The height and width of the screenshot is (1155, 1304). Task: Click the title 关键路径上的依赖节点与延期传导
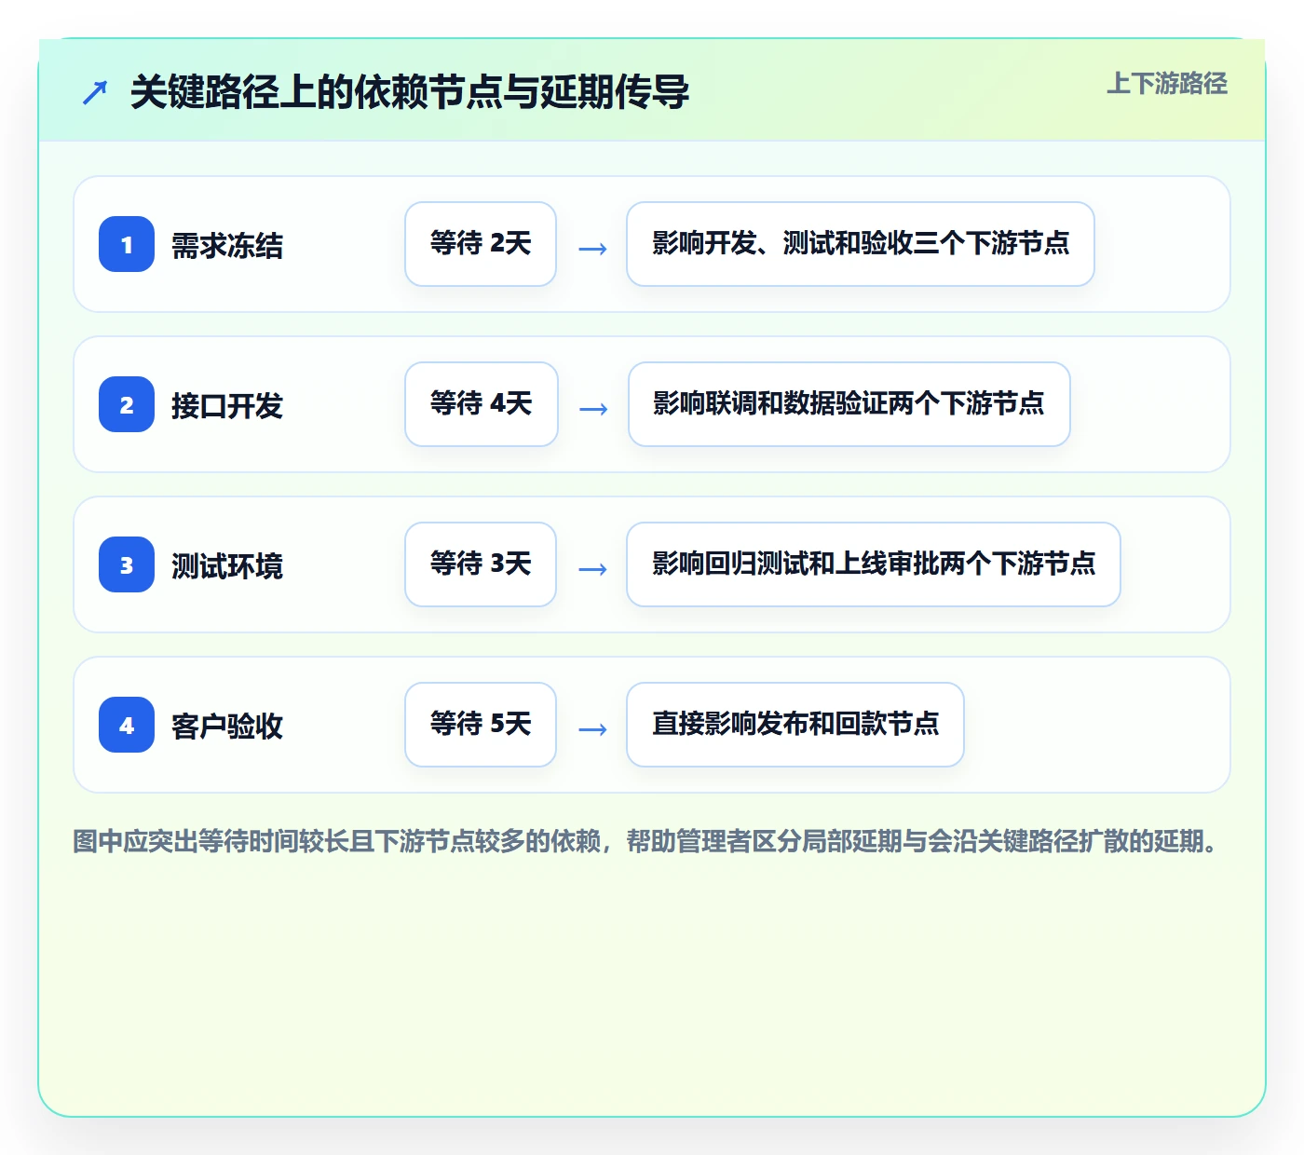tap(410, 92)
